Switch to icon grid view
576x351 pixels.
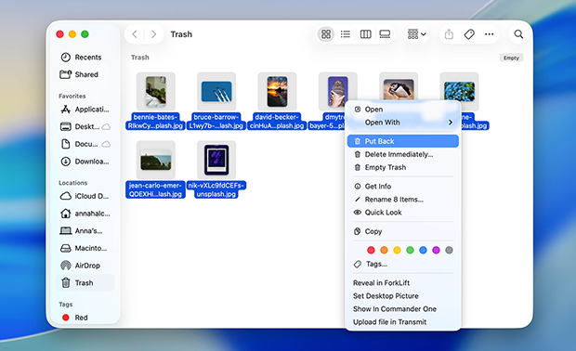coord(326,34)
